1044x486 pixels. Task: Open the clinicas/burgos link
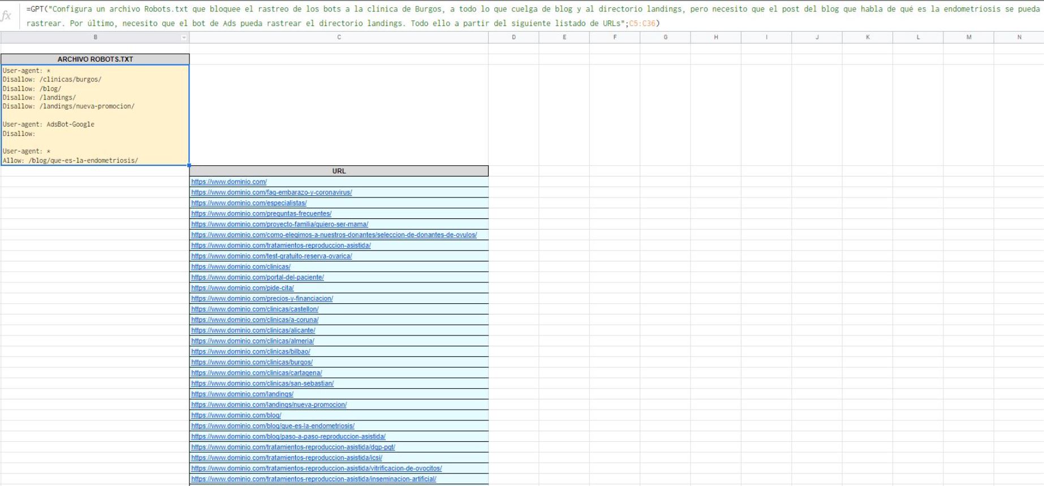(x=252, y=363)
